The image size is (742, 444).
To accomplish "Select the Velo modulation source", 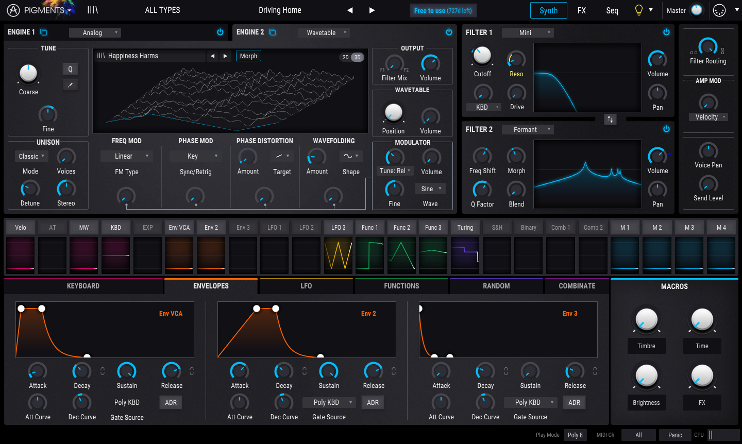I will 21,227.
